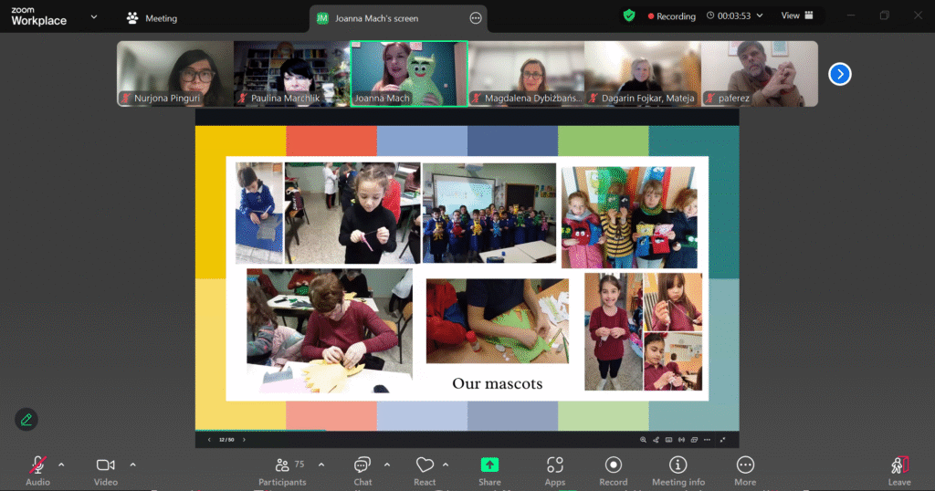This screenshot has height=491, width=935.
Task: Click the green Share button
Action: click(489, 467)
